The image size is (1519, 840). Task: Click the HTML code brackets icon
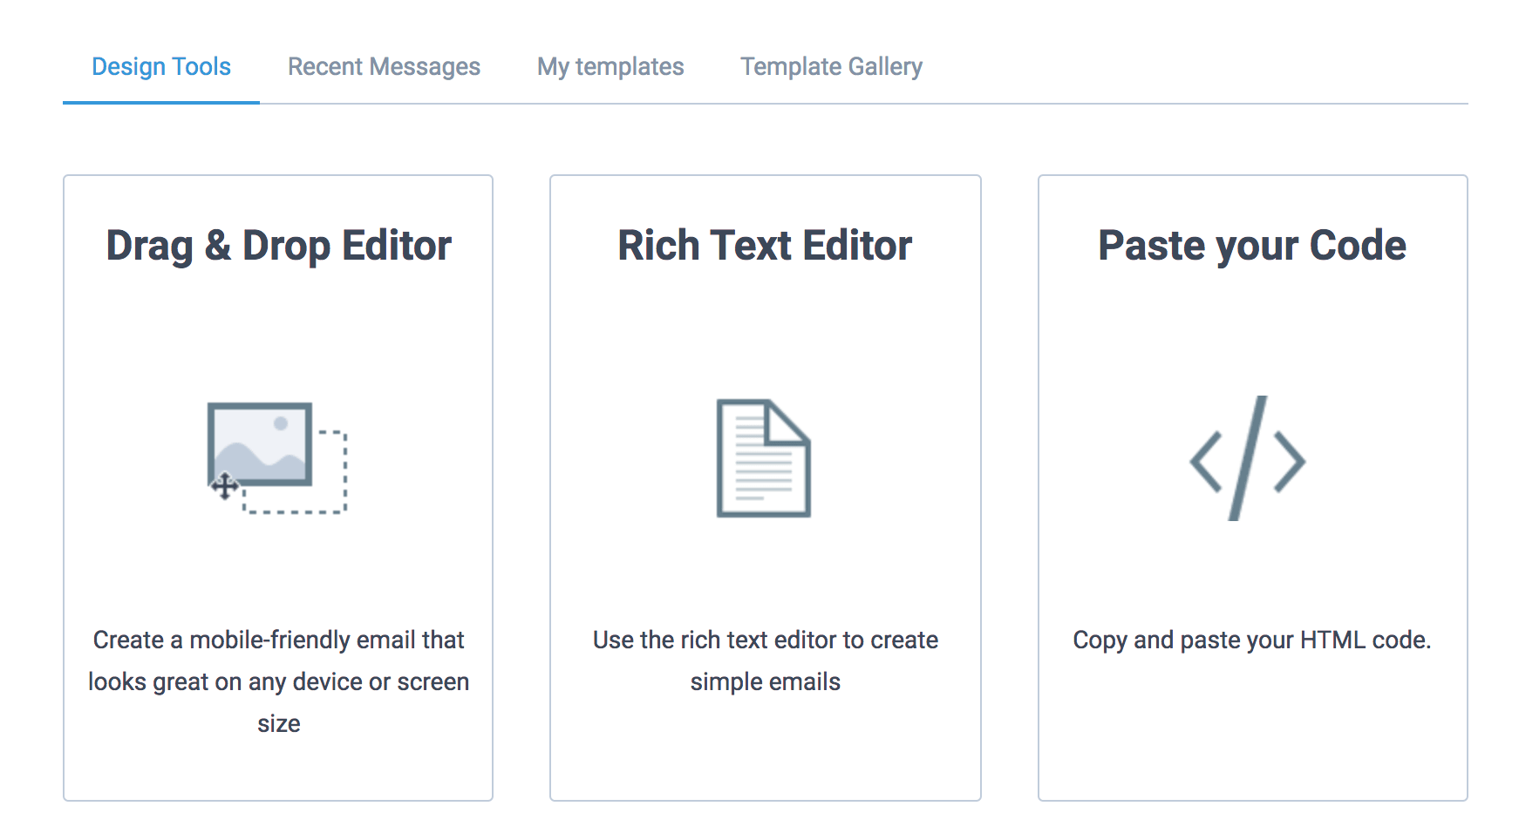pyautogui.click(x=1248, y=458)
